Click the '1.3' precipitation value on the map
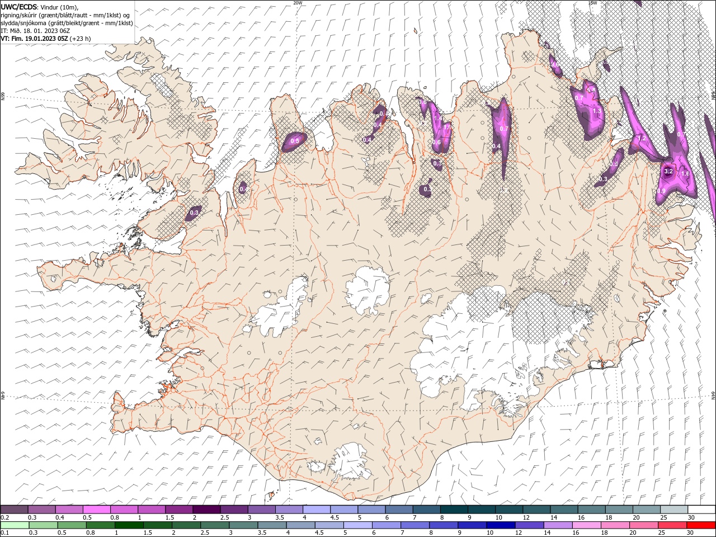 (x=597, y=111)
